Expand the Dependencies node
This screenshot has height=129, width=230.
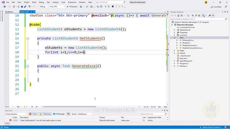tap(174, 30)
